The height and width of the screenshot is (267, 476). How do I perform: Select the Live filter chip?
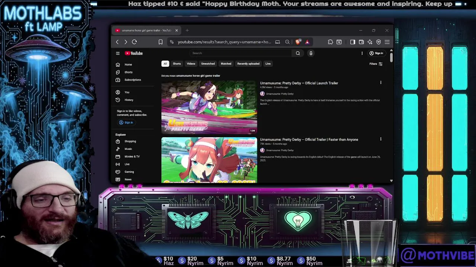point(268,64)
